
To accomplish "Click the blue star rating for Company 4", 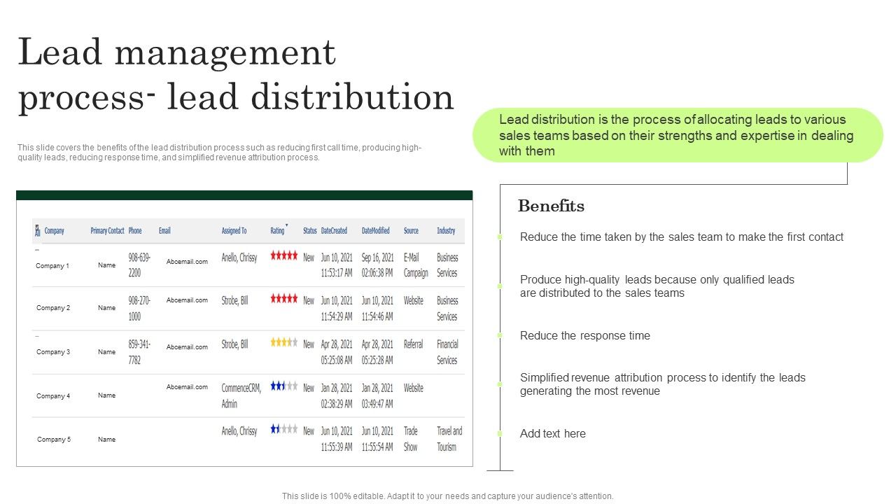I will tap(284, 386).
